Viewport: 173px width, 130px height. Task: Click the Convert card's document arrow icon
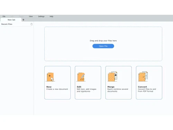point(143,76)
